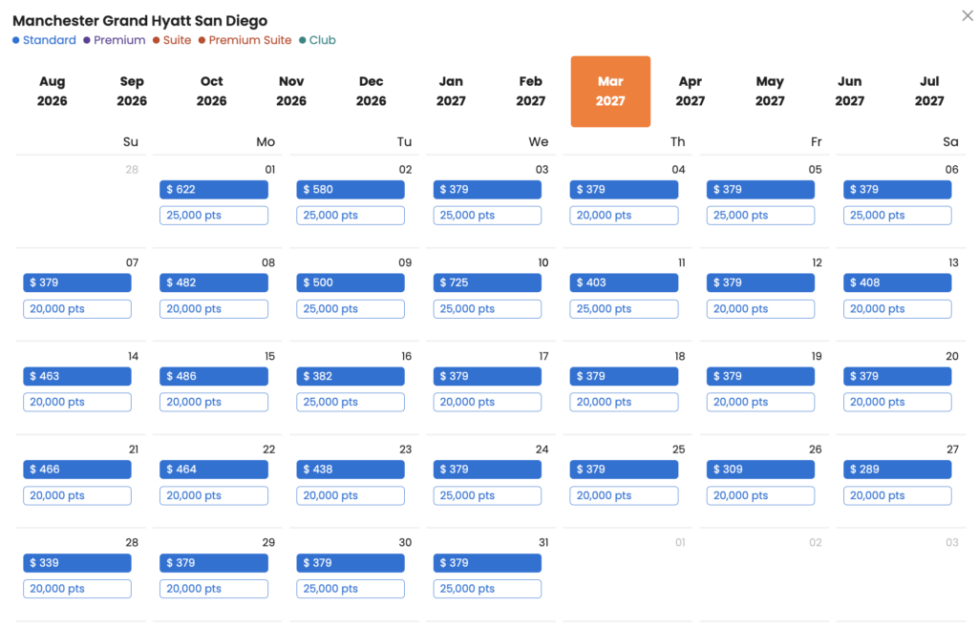Pick 20,000 pts award on March 04

624,215
